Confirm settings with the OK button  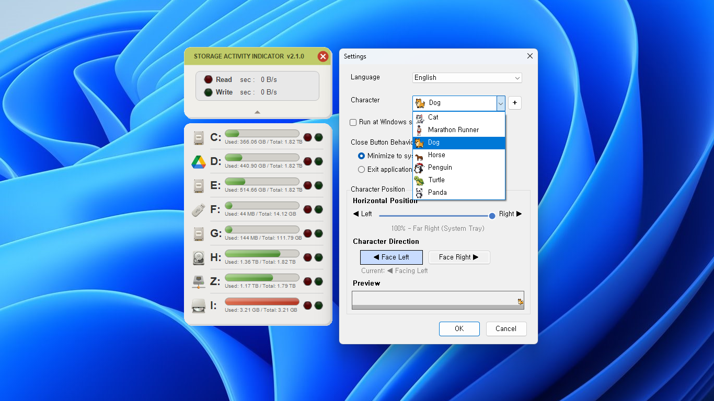pos(459,328)
